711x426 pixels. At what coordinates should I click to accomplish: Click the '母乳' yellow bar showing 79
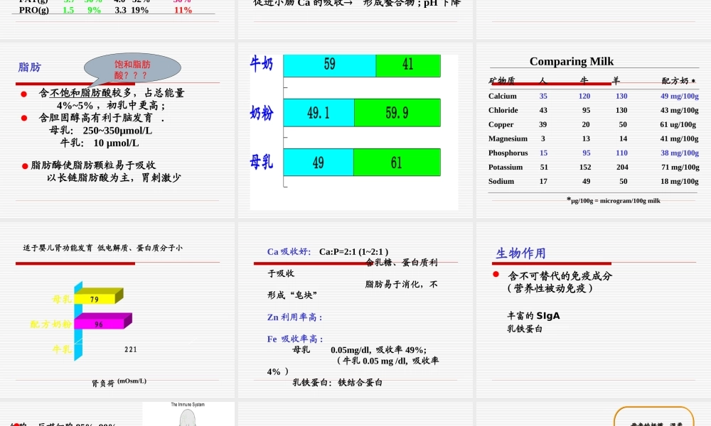94,297
